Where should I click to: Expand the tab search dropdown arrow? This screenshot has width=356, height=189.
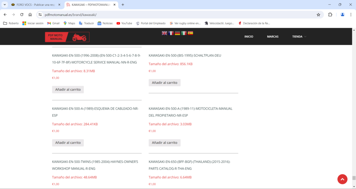5,5
